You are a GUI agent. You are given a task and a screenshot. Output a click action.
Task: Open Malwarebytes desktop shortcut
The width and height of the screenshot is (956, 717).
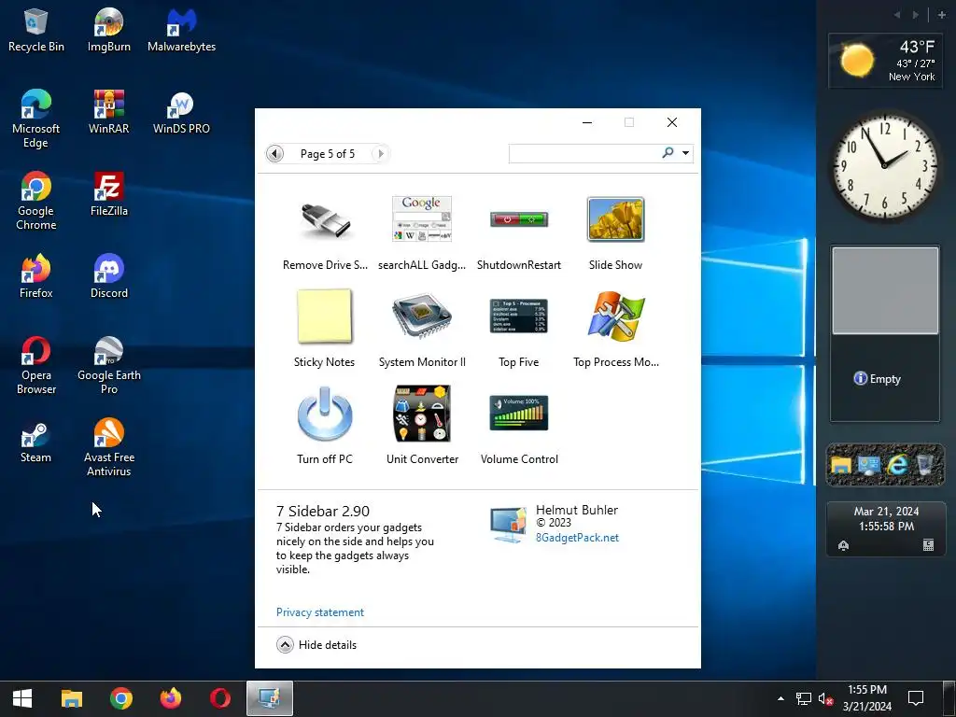182,31
